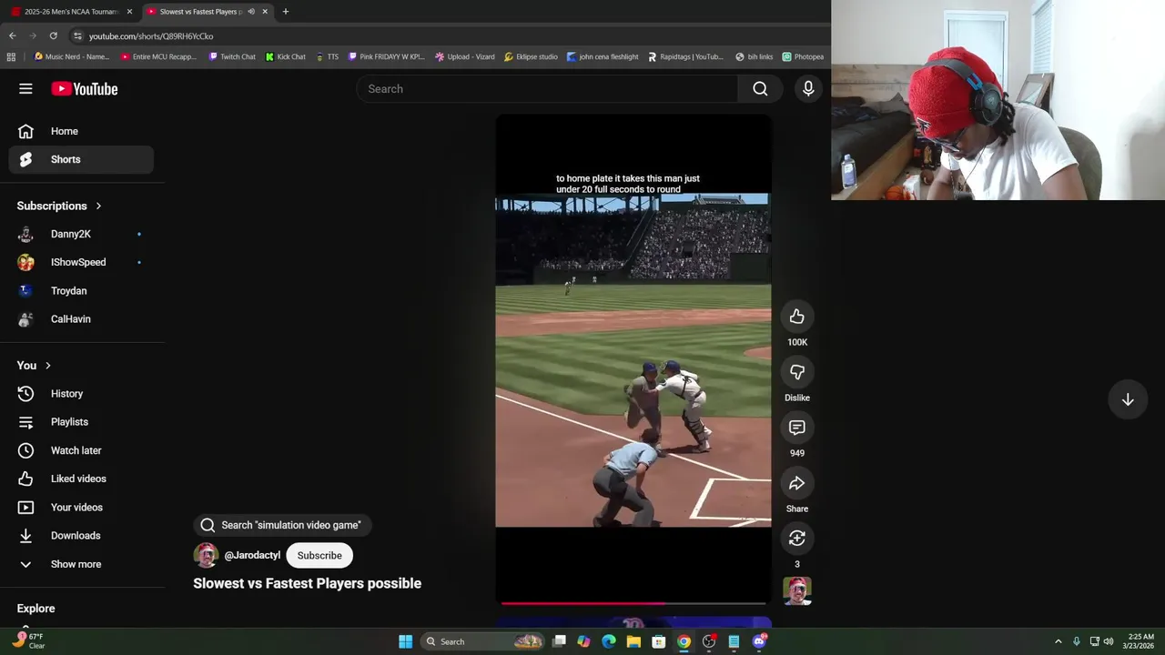
Task: Mute the audio-playing Slowest vs Fastest tab
Action: point(251,11)
